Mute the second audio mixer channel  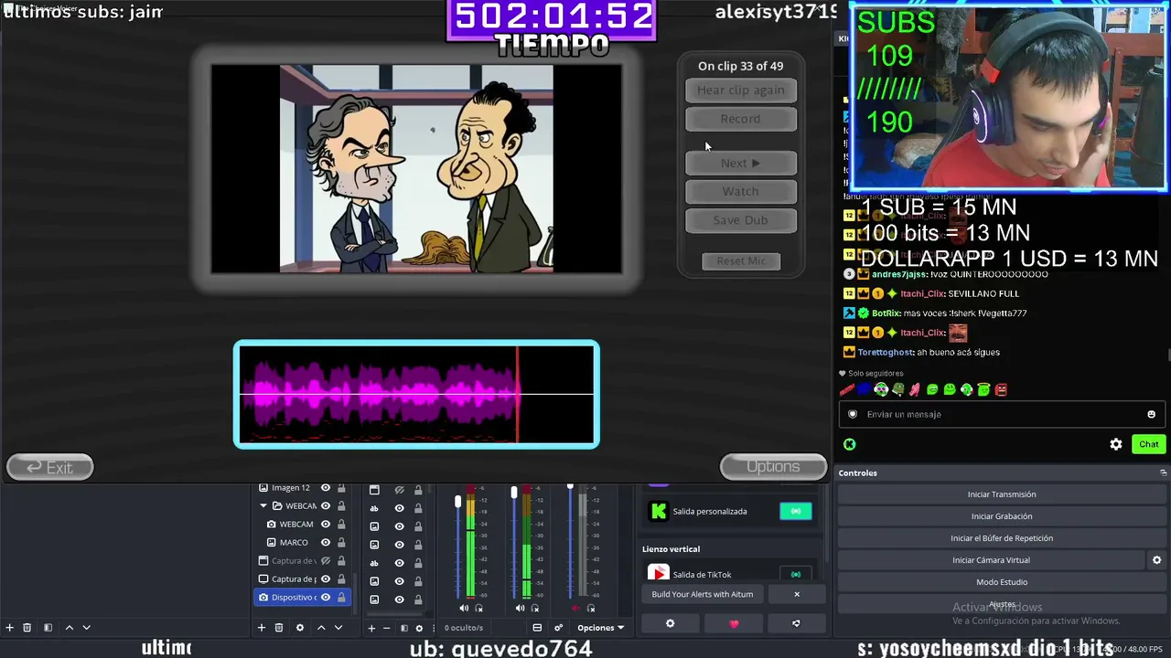point(520,609)
